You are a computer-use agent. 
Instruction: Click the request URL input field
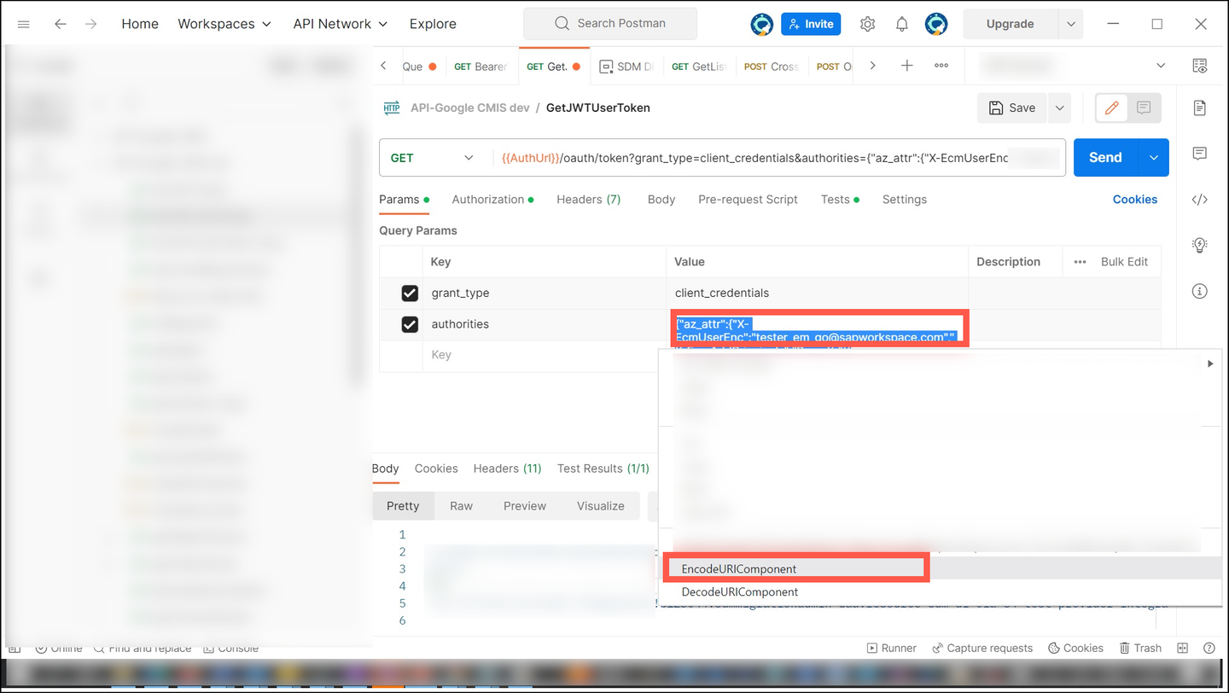[x=778, y=158]
